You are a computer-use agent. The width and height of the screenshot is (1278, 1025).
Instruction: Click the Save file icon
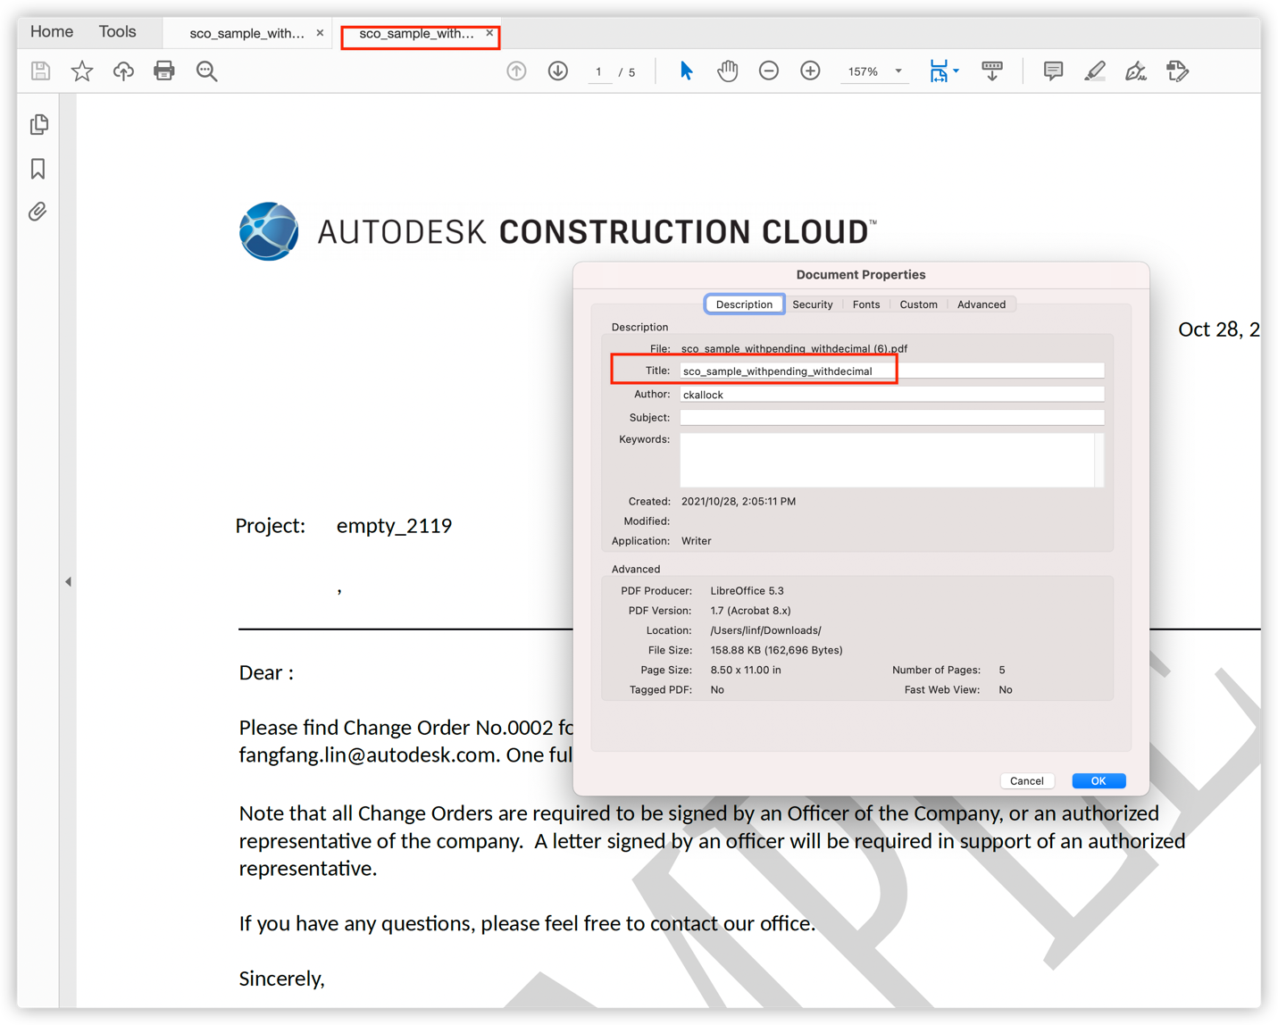tap(40, 71)
